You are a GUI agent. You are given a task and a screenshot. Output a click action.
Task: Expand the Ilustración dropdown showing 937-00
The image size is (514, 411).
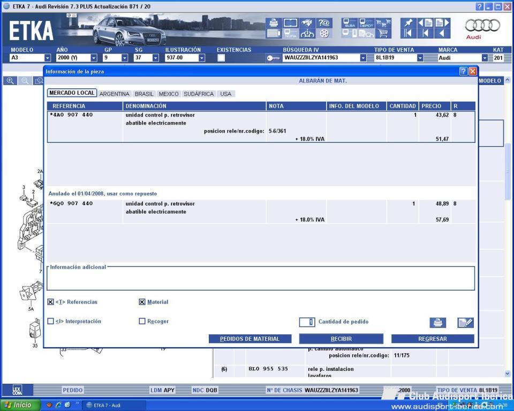pos(202,58)
